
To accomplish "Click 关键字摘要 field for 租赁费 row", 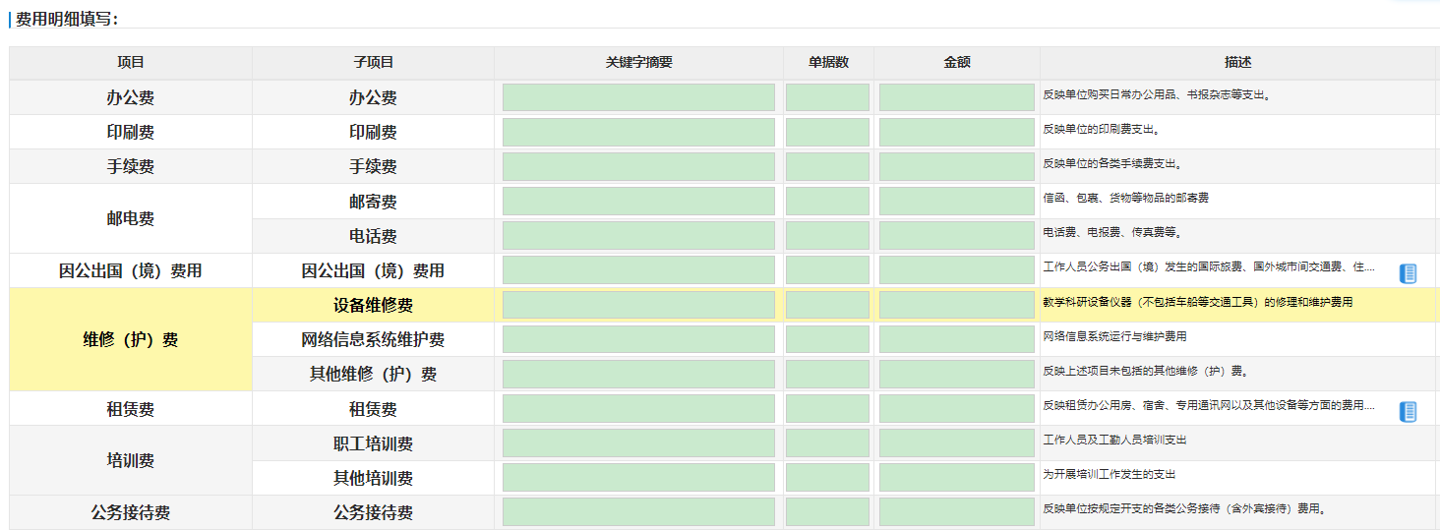I will (638, 409).
